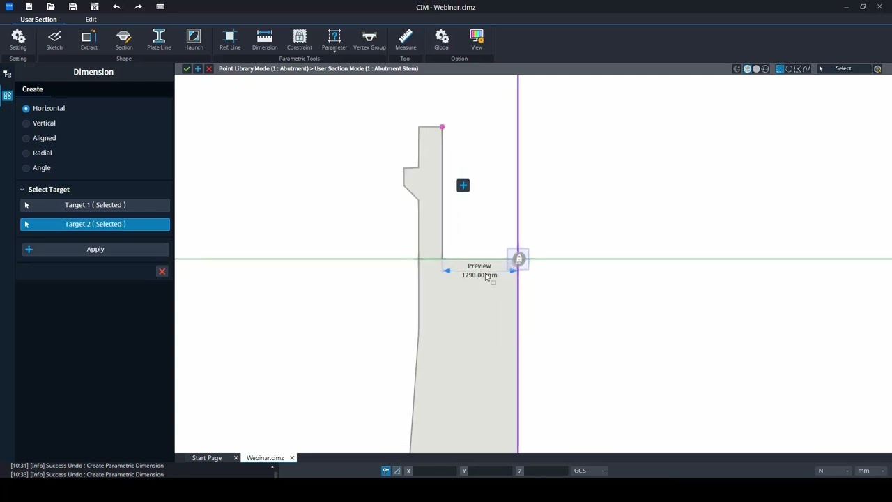
Task: Open the Setting tool in the ribbon
Action: (x=18, y=40)
